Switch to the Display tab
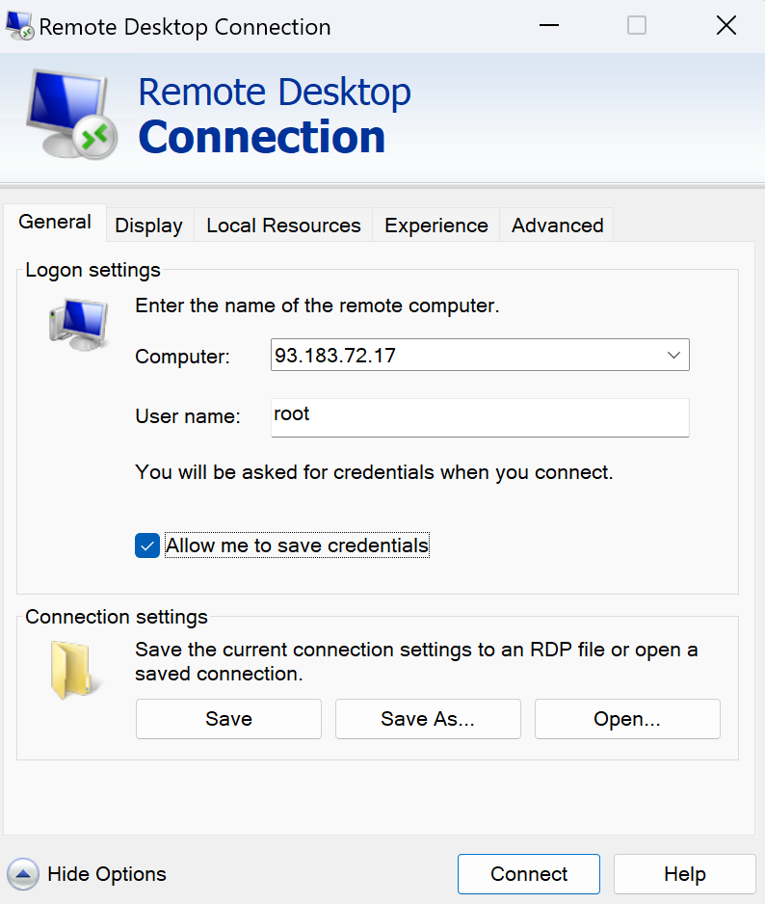 pyautogui.click(x=148, y=226)
